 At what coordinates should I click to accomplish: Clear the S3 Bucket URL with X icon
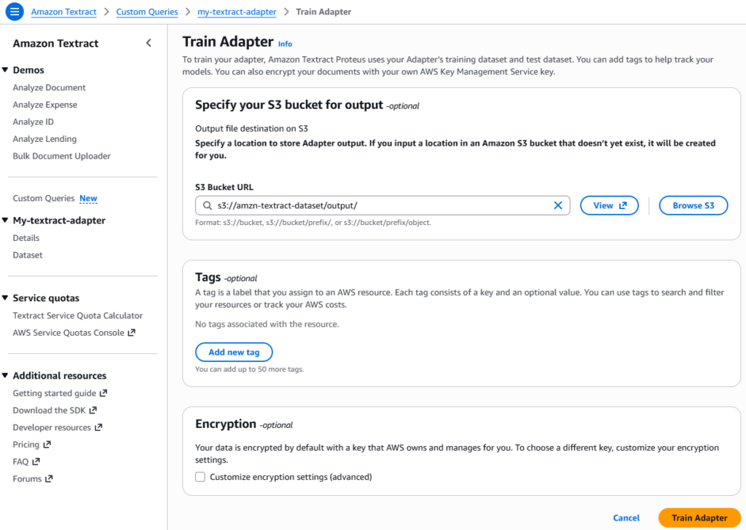click(558, 205)
